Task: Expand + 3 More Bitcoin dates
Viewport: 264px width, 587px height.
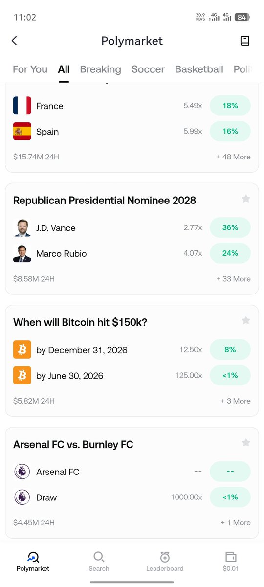Action: point(236,401)
